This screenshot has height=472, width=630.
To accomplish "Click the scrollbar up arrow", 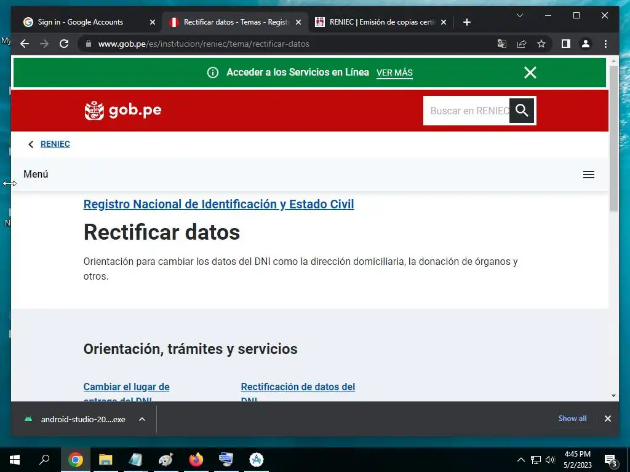I will click(x=613, y=61).
